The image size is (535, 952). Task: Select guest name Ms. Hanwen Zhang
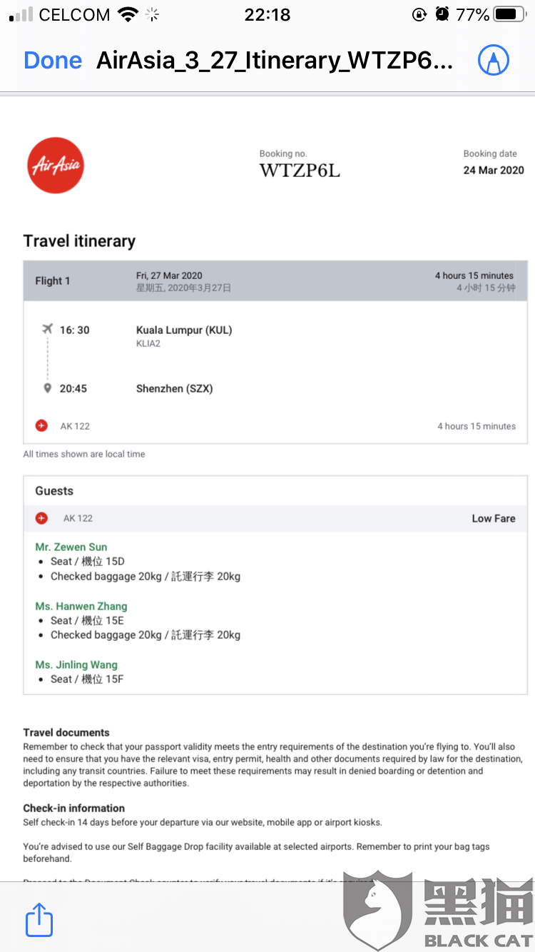(x=81, y=607)
